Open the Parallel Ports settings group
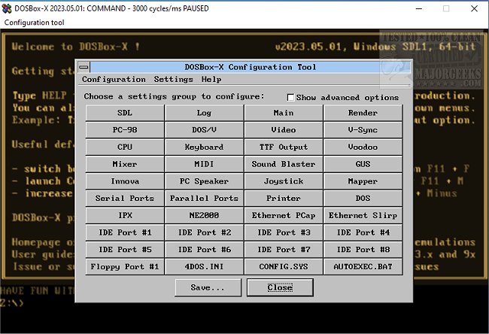489x334 pixels. 204,199
